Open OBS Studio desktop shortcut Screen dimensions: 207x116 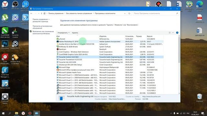click(x=15, y=5)
